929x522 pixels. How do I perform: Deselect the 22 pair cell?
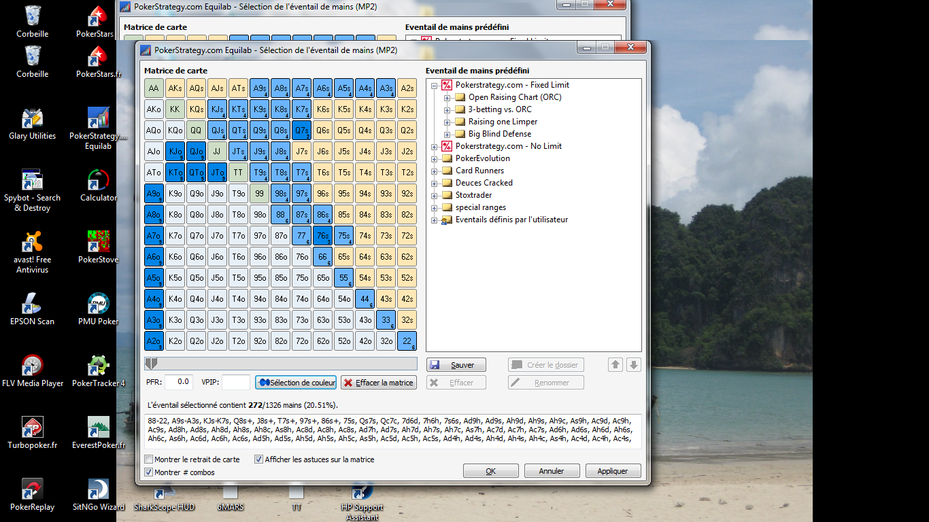tap(407, 341)
